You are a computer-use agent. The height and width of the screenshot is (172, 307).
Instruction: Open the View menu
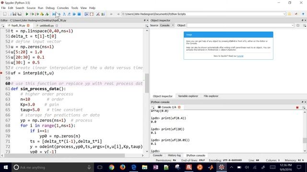[83, 8]
